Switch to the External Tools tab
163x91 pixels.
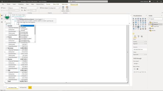tap(40, 4)
